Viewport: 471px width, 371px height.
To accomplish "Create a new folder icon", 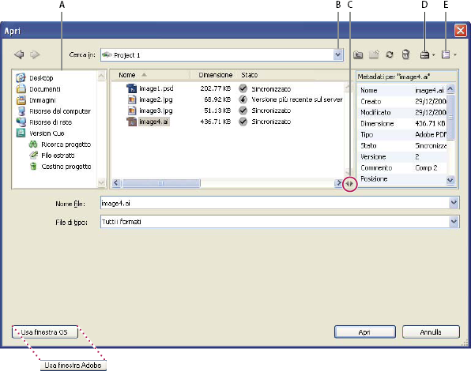I will click(374, 54).
